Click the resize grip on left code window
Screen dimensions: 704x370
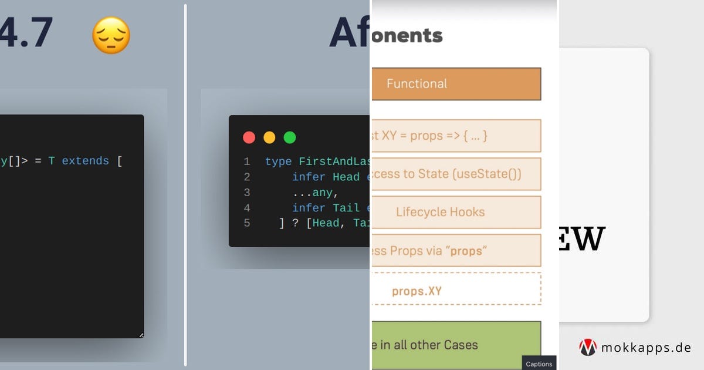point(141,335)
